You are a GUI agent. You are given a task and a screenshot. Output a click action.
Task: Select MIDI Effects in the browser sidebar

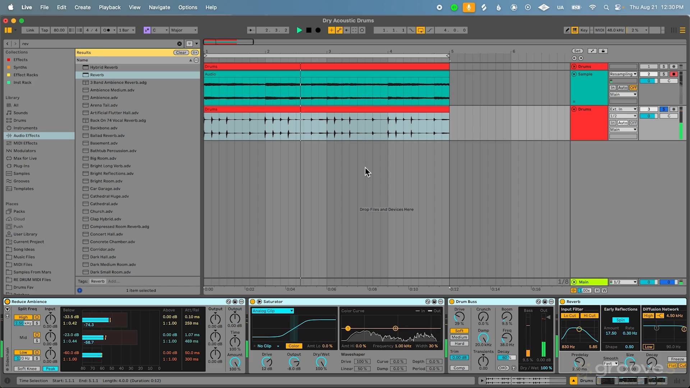coord(24,143)
